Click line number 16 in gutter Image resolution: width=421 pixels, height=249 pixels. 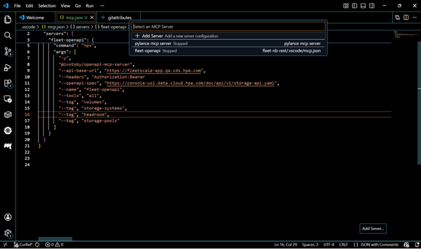27,115
